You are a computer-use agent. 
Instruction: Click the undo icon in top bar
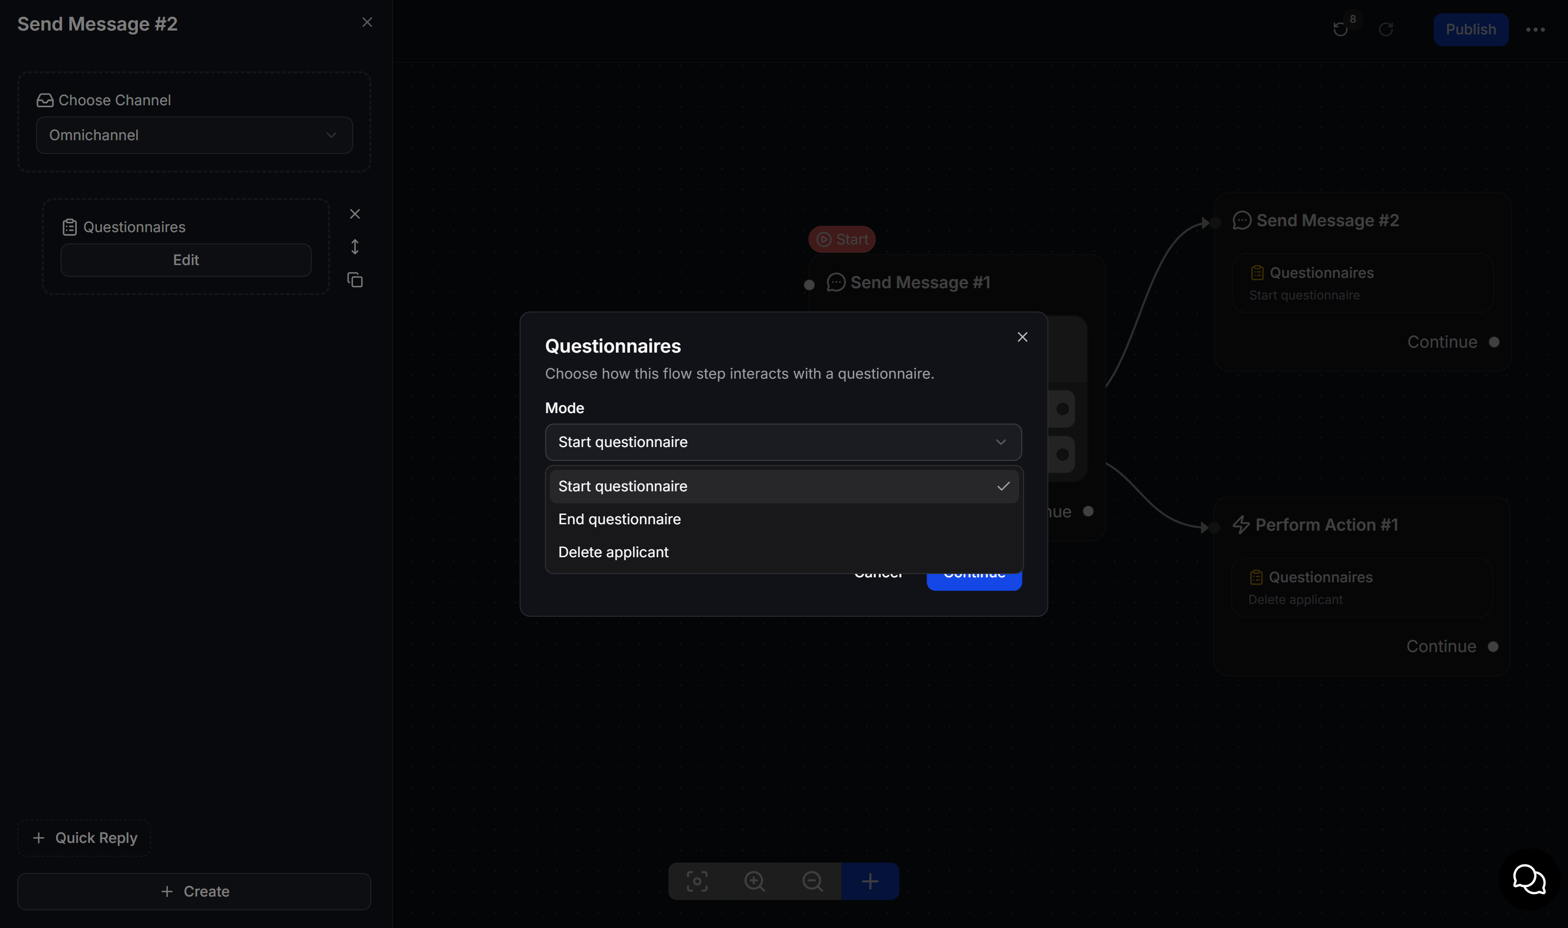pos(1340,30)
